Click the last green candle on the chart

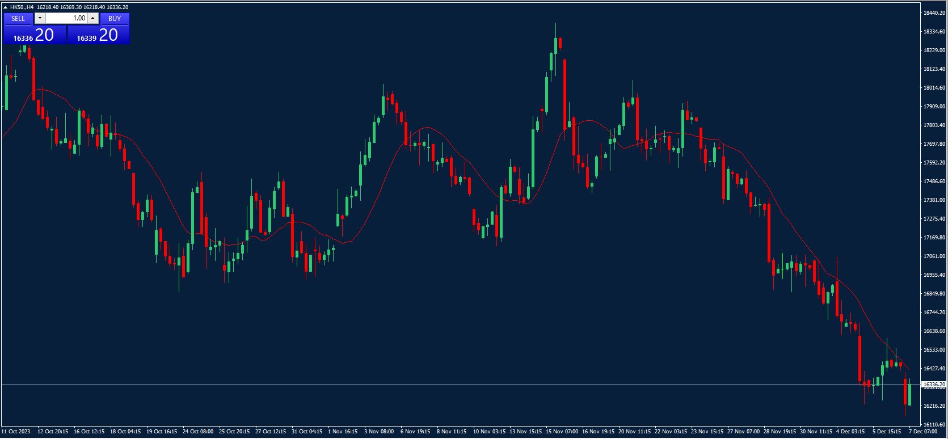pyautogui.click(x=909, y=394)
